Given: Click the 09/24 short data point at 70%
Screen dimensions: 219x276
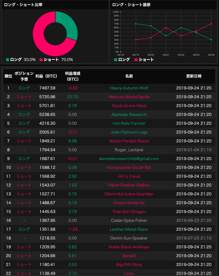Looking at the screenshot, I should 211,24.
